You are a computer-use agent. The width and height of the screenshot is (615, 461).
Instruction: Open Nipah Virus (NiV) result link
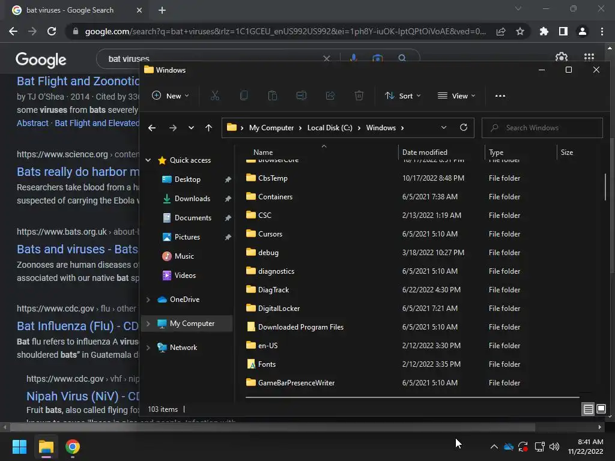point(83,396)
